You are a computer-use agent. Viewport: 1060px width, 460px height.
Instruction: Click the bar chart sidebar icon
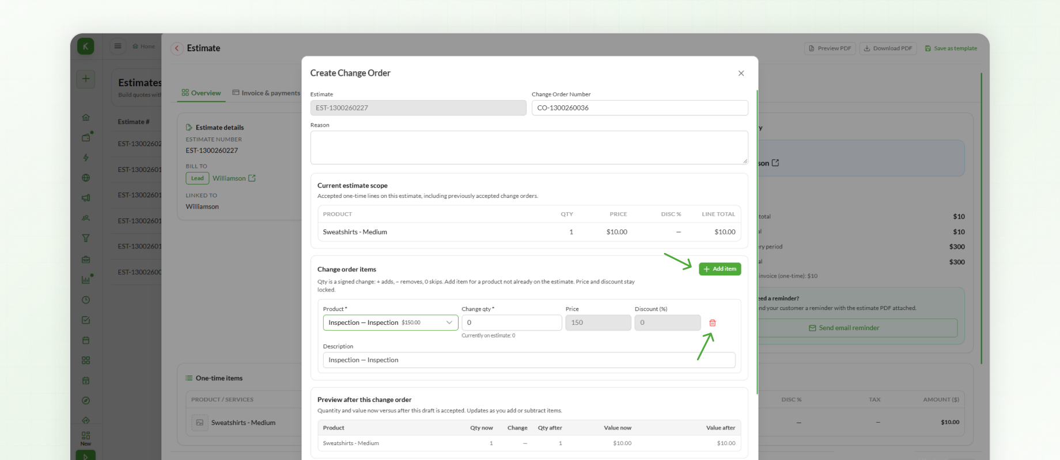click(x=86, y=279)
